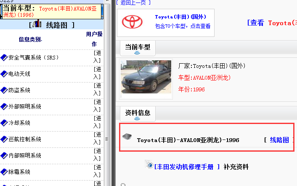
Task: Click the gray drive icon beside Toyota(丰田)-AVALON entry
Action: [127, 136]
